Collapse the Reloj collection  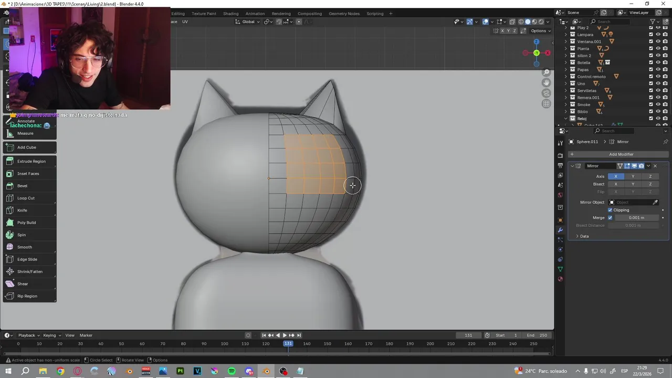(566, 119)
